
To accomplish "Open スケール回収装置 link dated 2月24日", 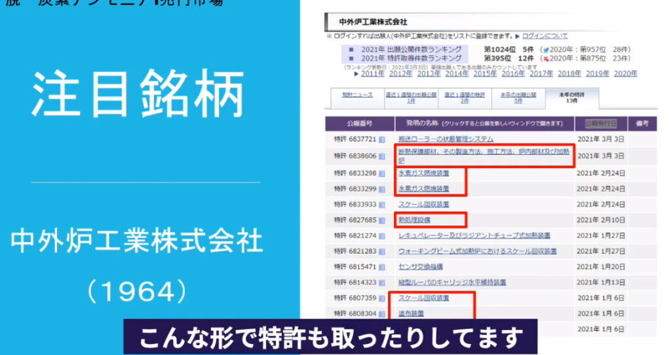I will [x=424, y=205].
